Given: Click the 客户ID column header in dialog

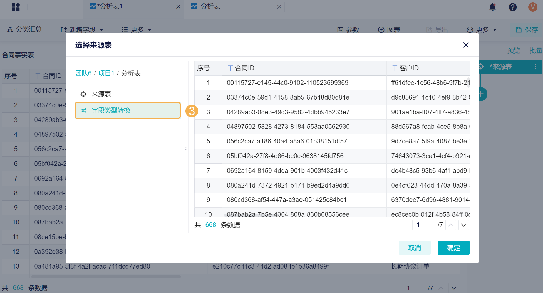Looking at the screenshot, I should point(428,68).
